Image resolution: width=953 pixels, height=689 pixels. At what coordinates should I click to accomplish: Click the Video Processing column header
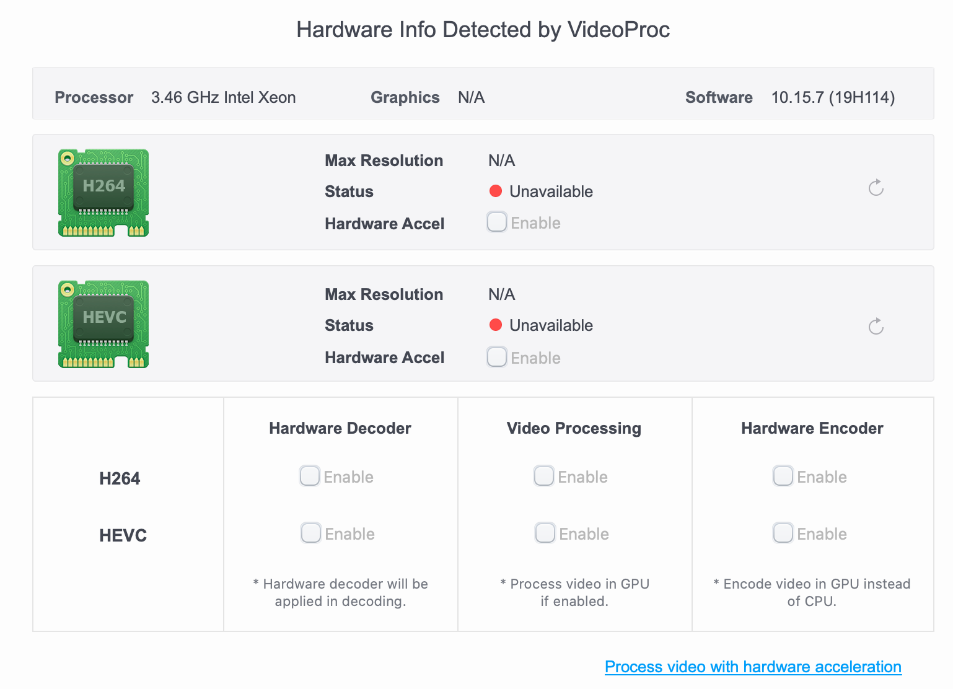click(x=574, y=428)
